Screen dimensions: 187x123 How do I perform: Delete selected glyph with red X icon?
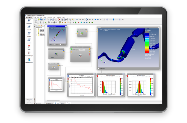coord(59,19)
